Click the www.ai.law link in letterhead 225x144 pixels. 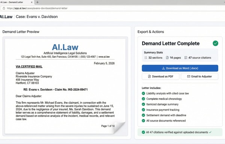tap(104, 57)
